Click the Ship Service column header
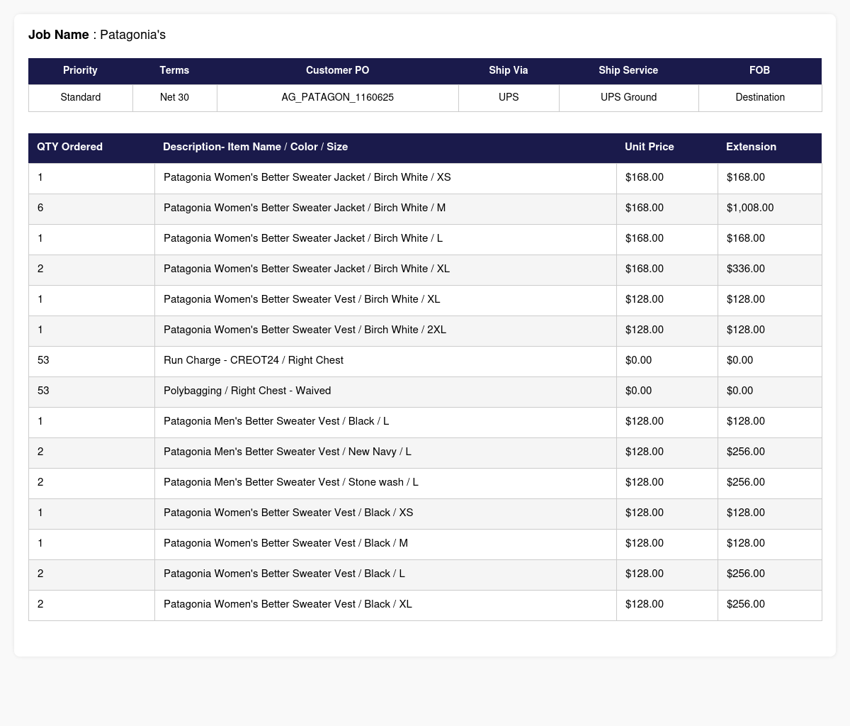 pyautogui.click(x=628, y=71)
